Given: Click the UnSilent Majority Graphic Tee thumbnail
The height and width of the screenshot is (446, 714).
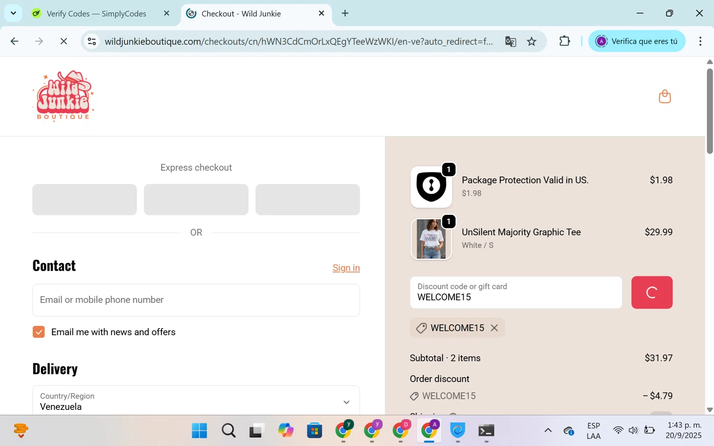Looking at the screenshot, I should 431,239.
